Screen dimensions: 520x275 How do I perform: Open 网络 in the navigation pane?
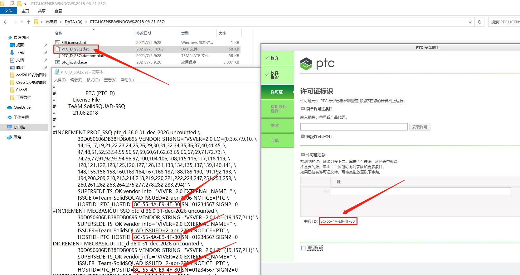click(x=17, y=137)
